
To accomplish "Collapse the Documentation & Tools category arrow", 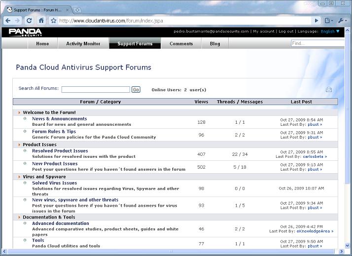I will [x=19, y=217].
